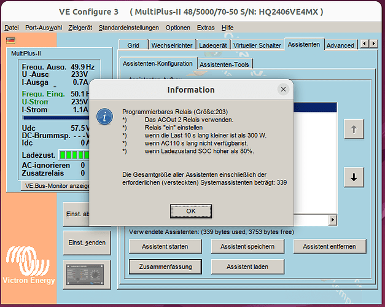Screen dimensions: 385x307
Task: Click the 'Programmierbares Relais (Größe:203)' text
Action: click(175, 112)
